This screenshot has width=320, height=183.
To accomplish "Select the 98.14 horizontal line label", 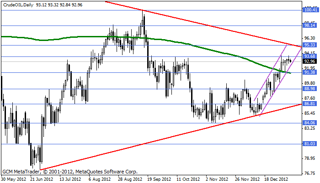I will pyautogui.click(x=310, y=26).
